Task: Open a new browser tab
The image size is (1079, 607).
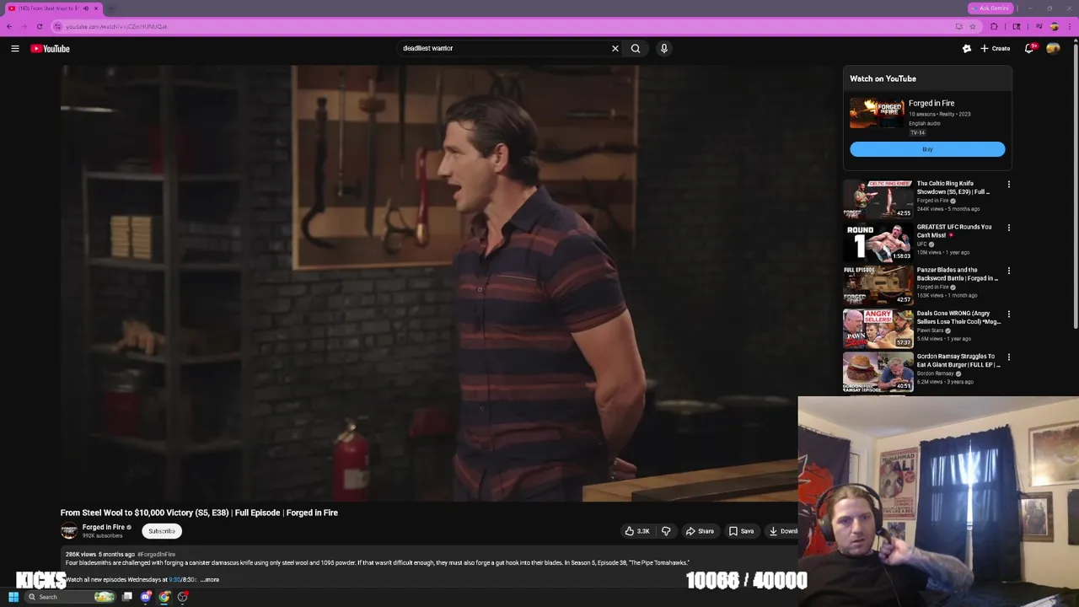Action: click(110, 8)
